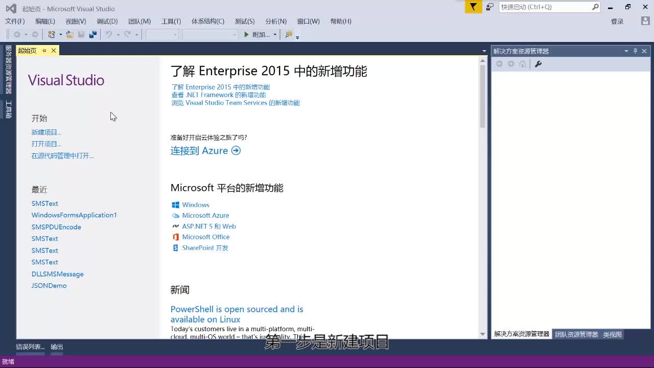This screenshot has height=368, width=654.
Task: Open the document tab list dropdown arrow
Action: [x=484, y=51]
